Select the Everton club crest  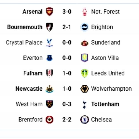[x=49, y=58]
